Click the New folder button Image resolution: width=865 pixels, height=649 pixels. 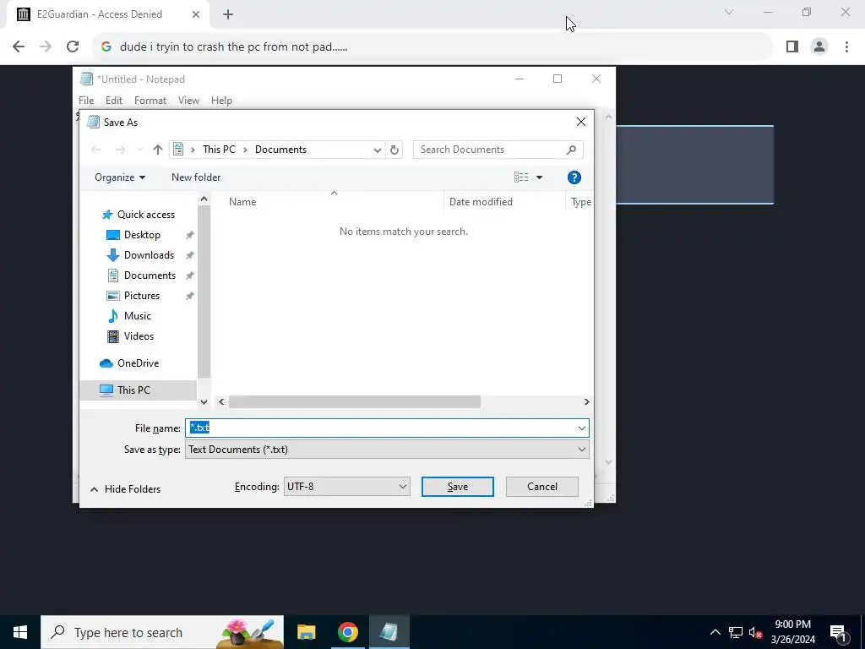(x=196, y=177)
